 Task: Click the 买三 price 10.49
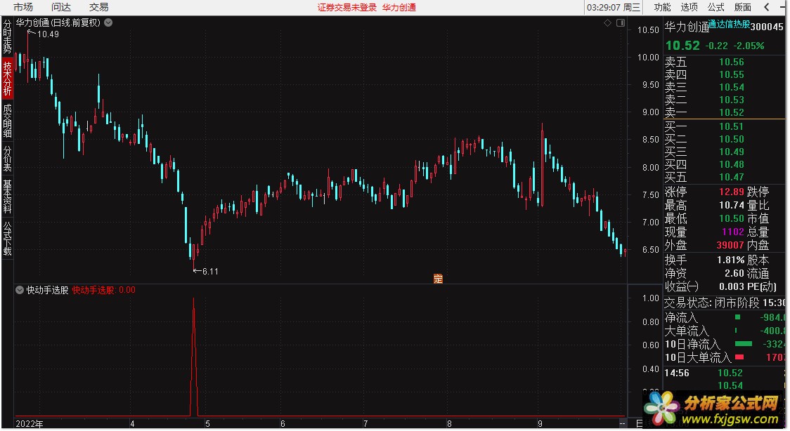point(732,152)
